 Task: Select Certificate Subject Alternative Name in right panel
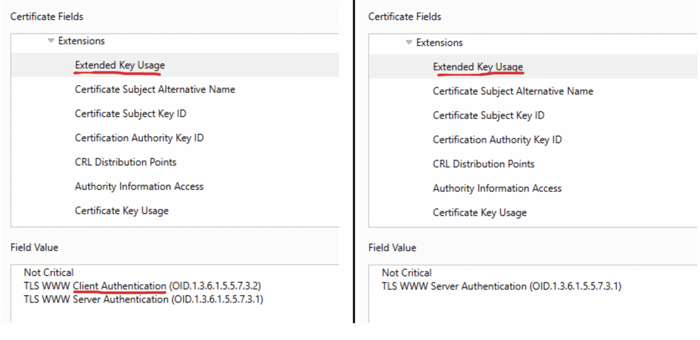(513, 91)
